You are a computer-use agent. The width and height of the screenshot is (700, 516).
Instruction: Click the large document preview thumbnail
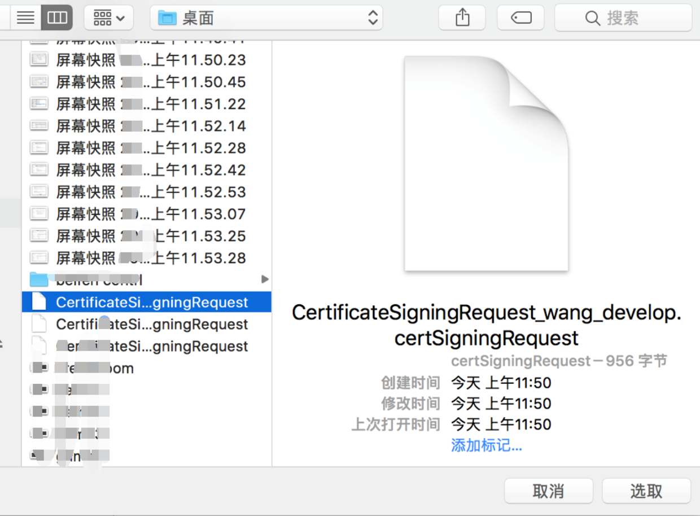tap(485, 164)
